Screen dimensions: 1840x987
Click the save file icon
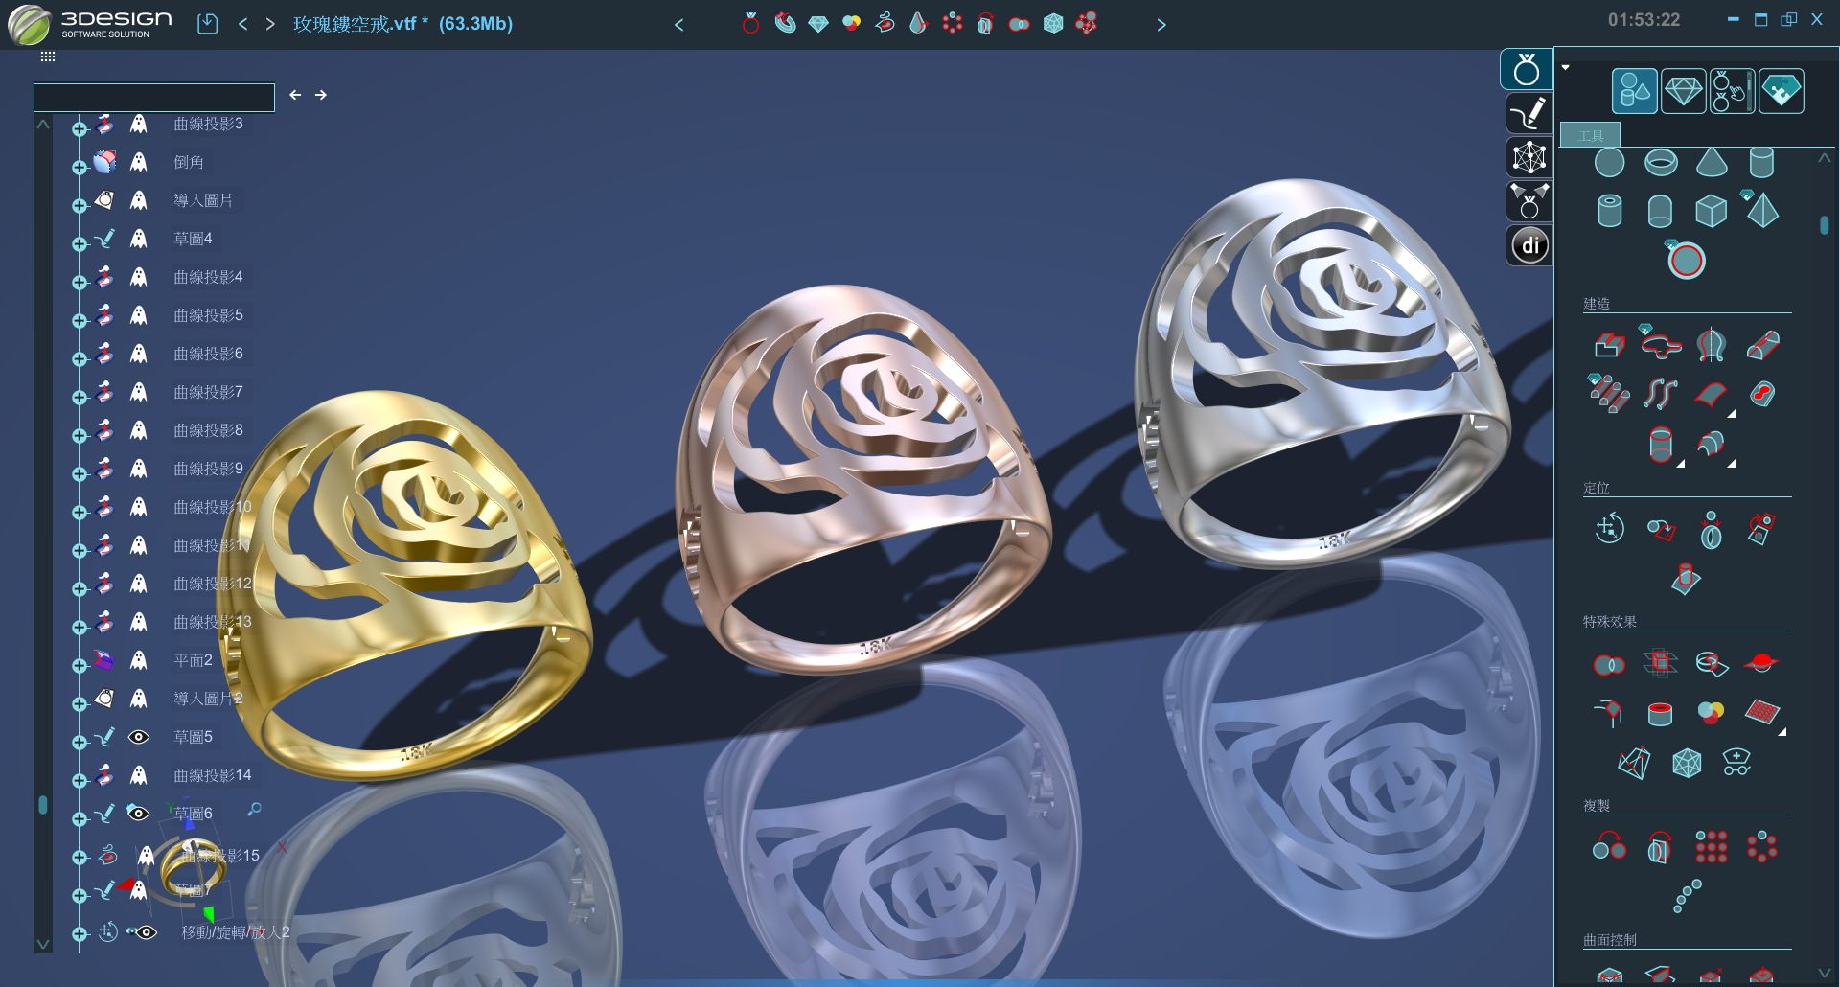[208, 24]
